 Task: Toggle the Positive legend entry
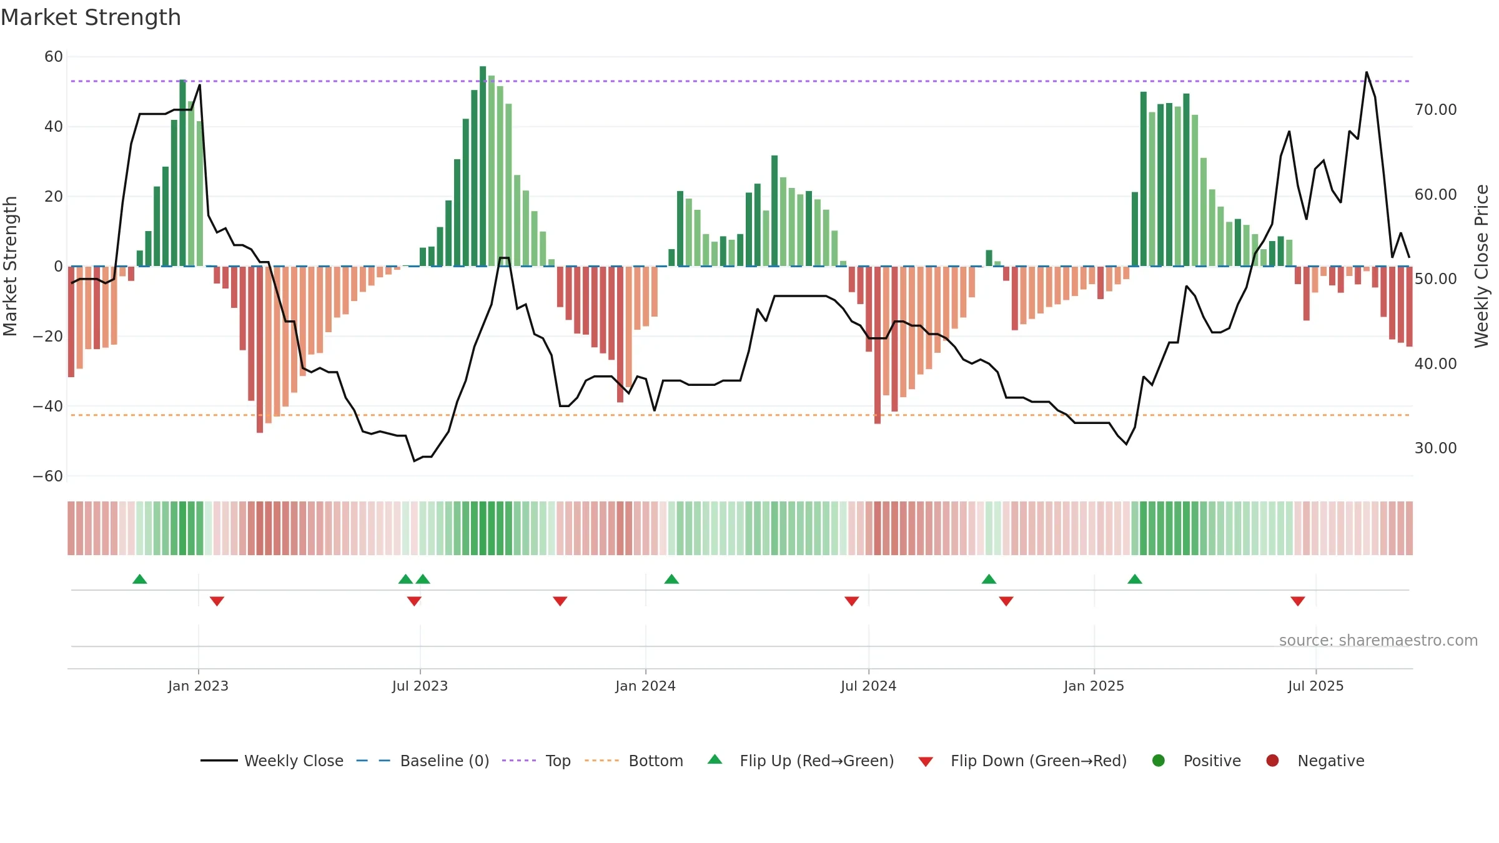tap(1196, 761)
